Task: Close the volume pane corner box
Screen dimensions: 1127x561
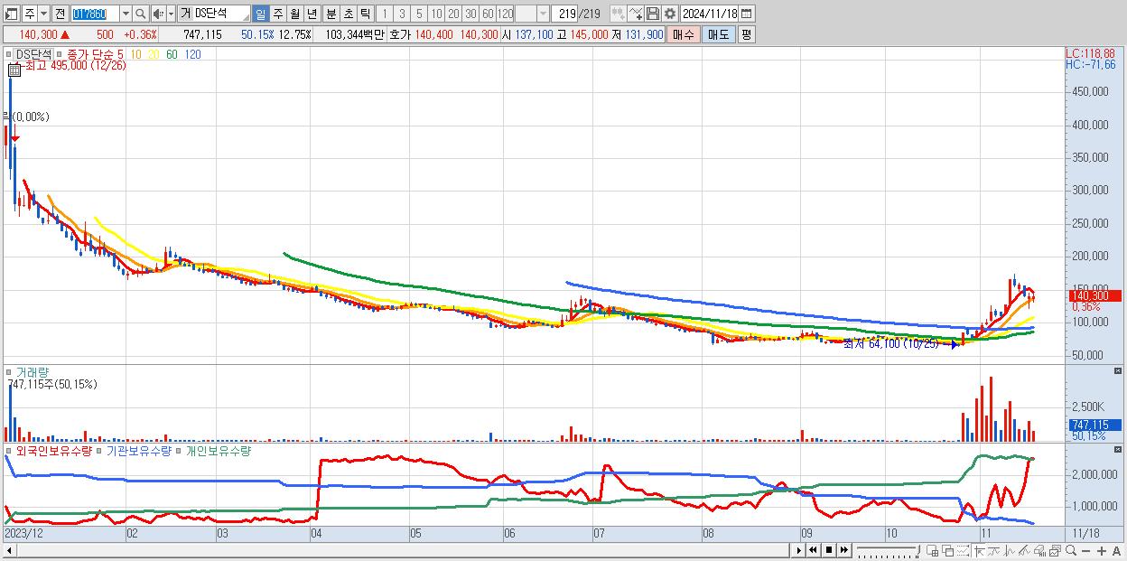Action: pyautogui.click(x=1118, y=371)
